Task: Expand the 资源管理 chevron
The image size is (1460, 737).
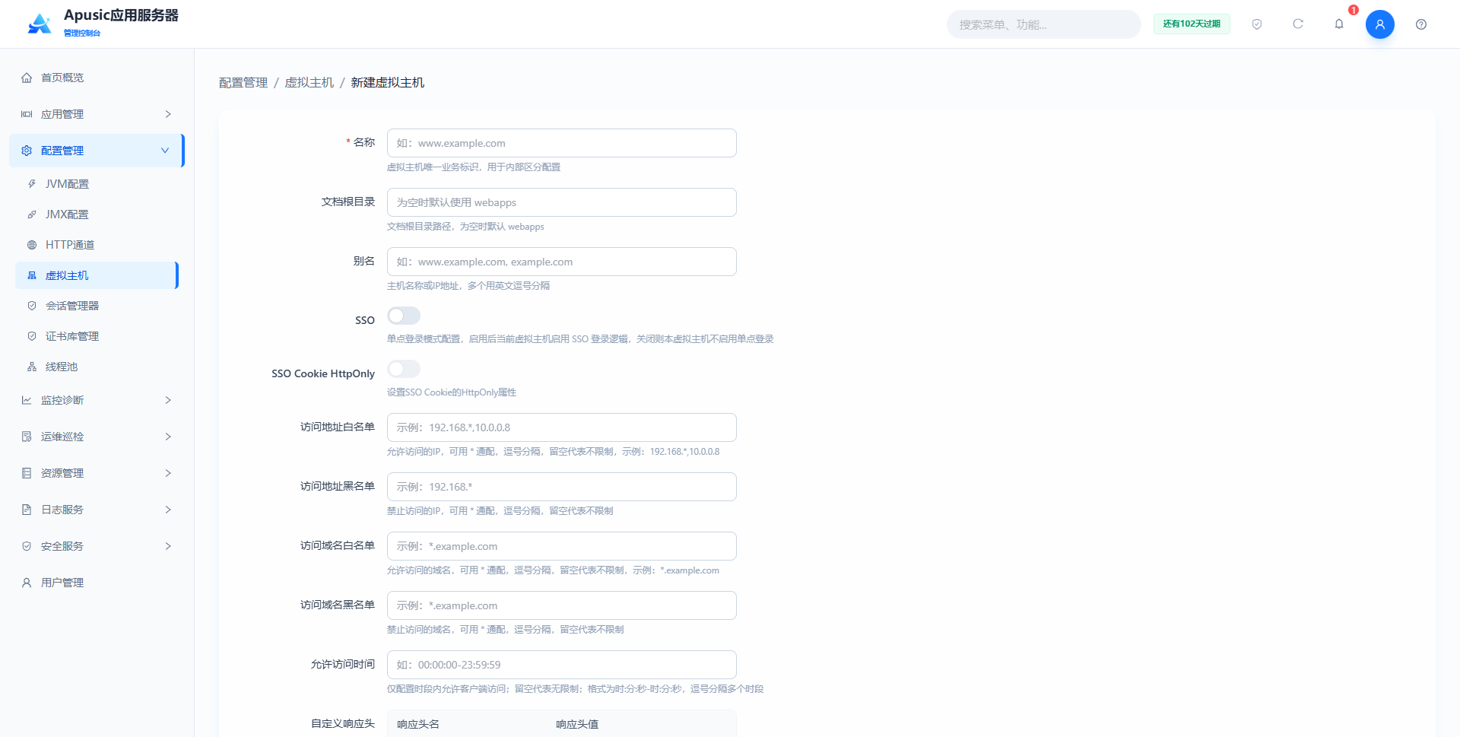Action: click(168, 473)
